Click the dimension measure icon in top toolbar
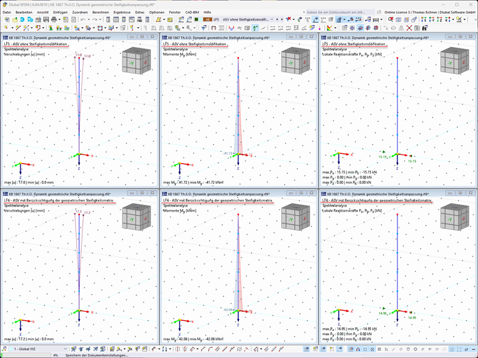Viewport: 478px width, 358px height. (x=376, y=19)
